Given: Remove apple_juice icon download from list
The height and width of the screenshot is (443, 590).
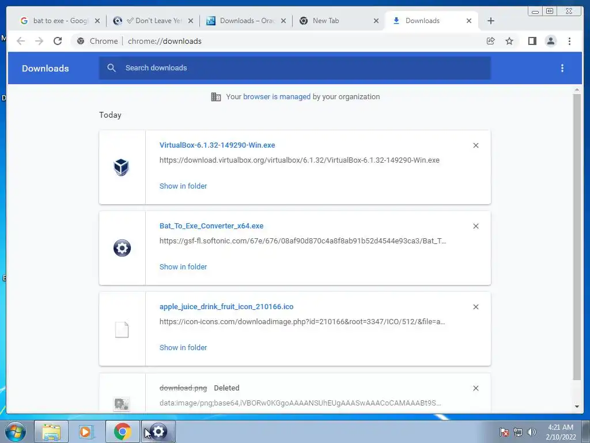Looking at the screenshot, I should click(475, 307).
